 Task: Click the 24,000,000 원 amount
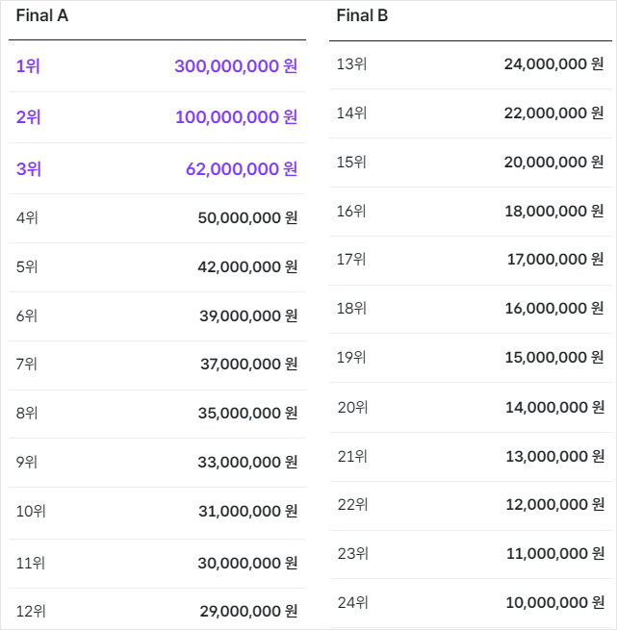click(x=553, y=64)
